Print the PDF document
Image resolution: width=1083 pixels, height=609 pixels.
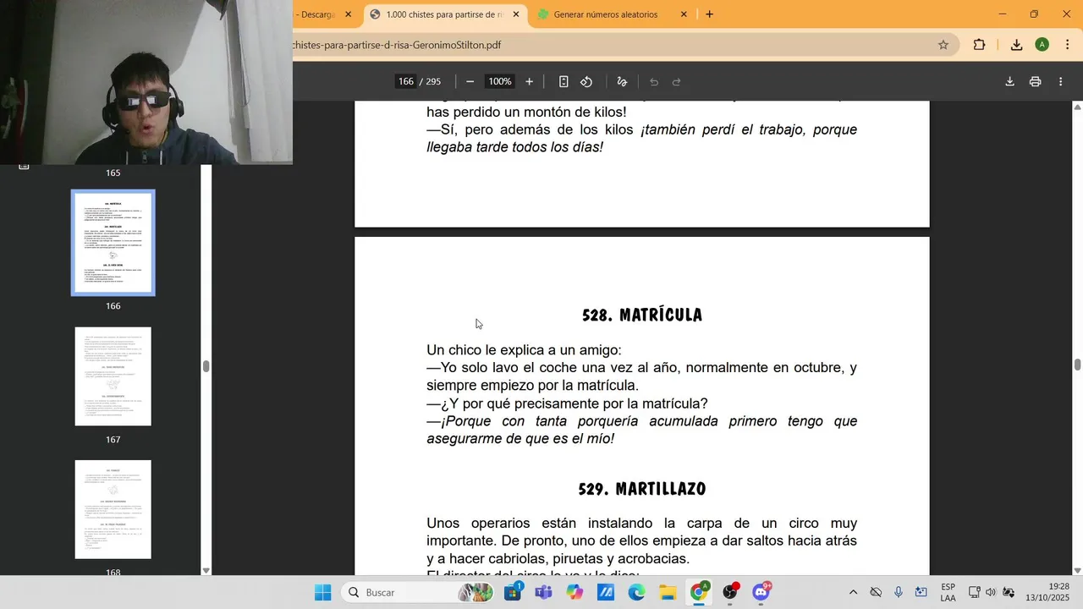pos(1035,81)
